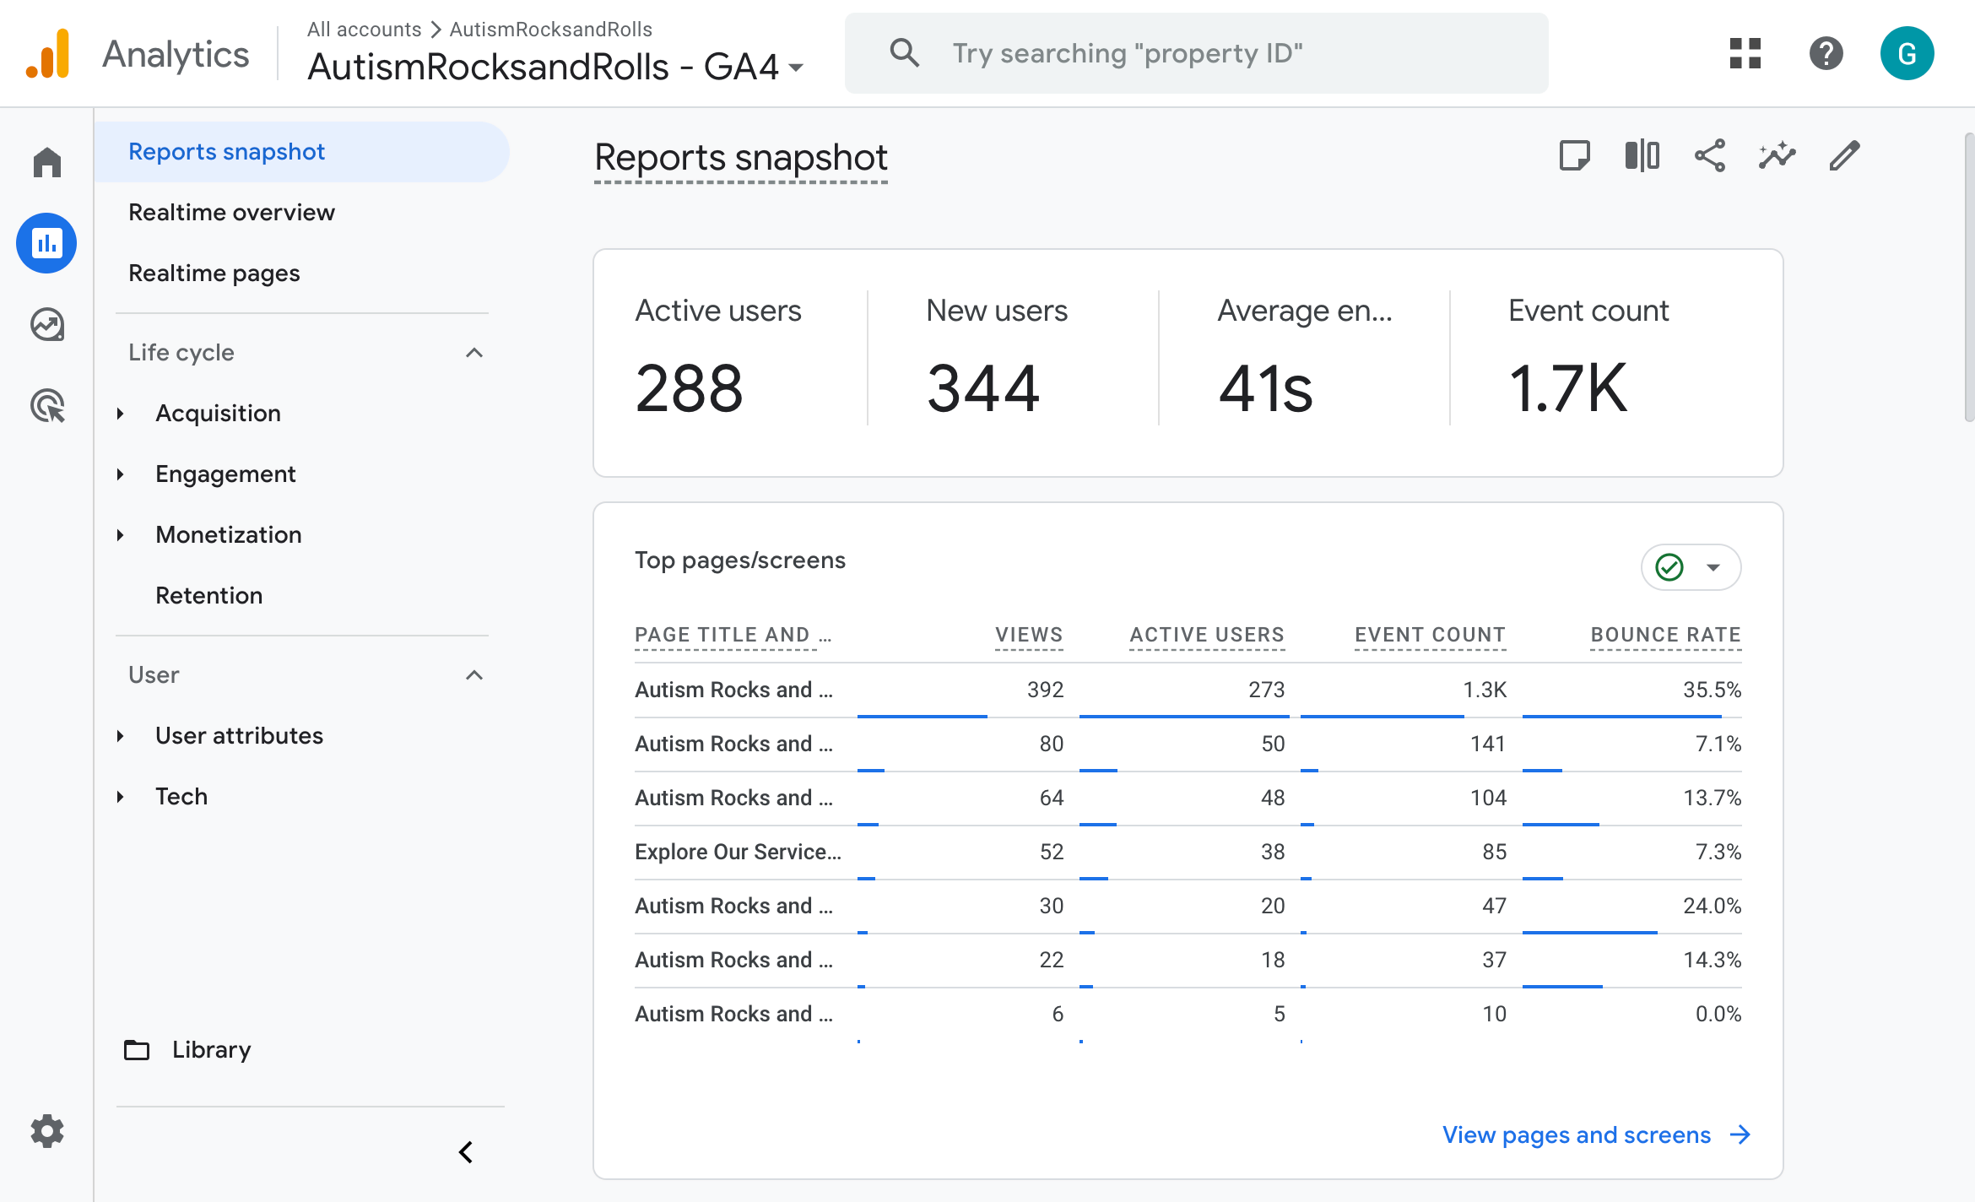The width and height of the screenshot is (1975, 1202).
Task: Collapse the navigation with the left chevron
Action: click(466, 1152)
